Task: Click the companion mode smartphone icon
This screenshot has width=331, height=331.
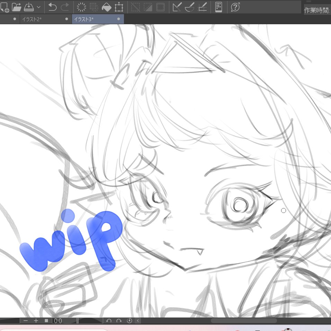Action: pyautogui.click(x=218, y=7)
